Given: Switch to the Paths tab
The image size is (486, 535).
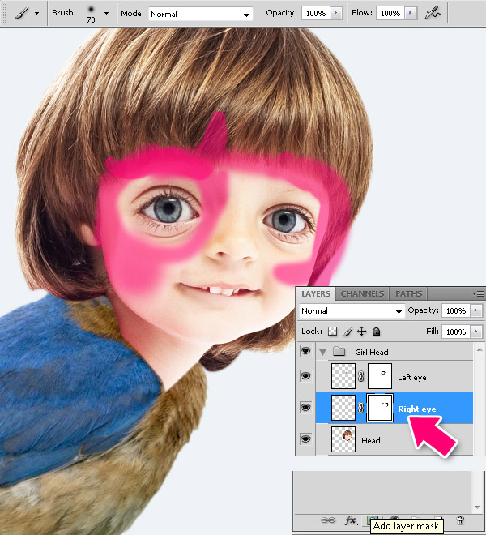Looking at the screenshot, I should pos(408,293).
